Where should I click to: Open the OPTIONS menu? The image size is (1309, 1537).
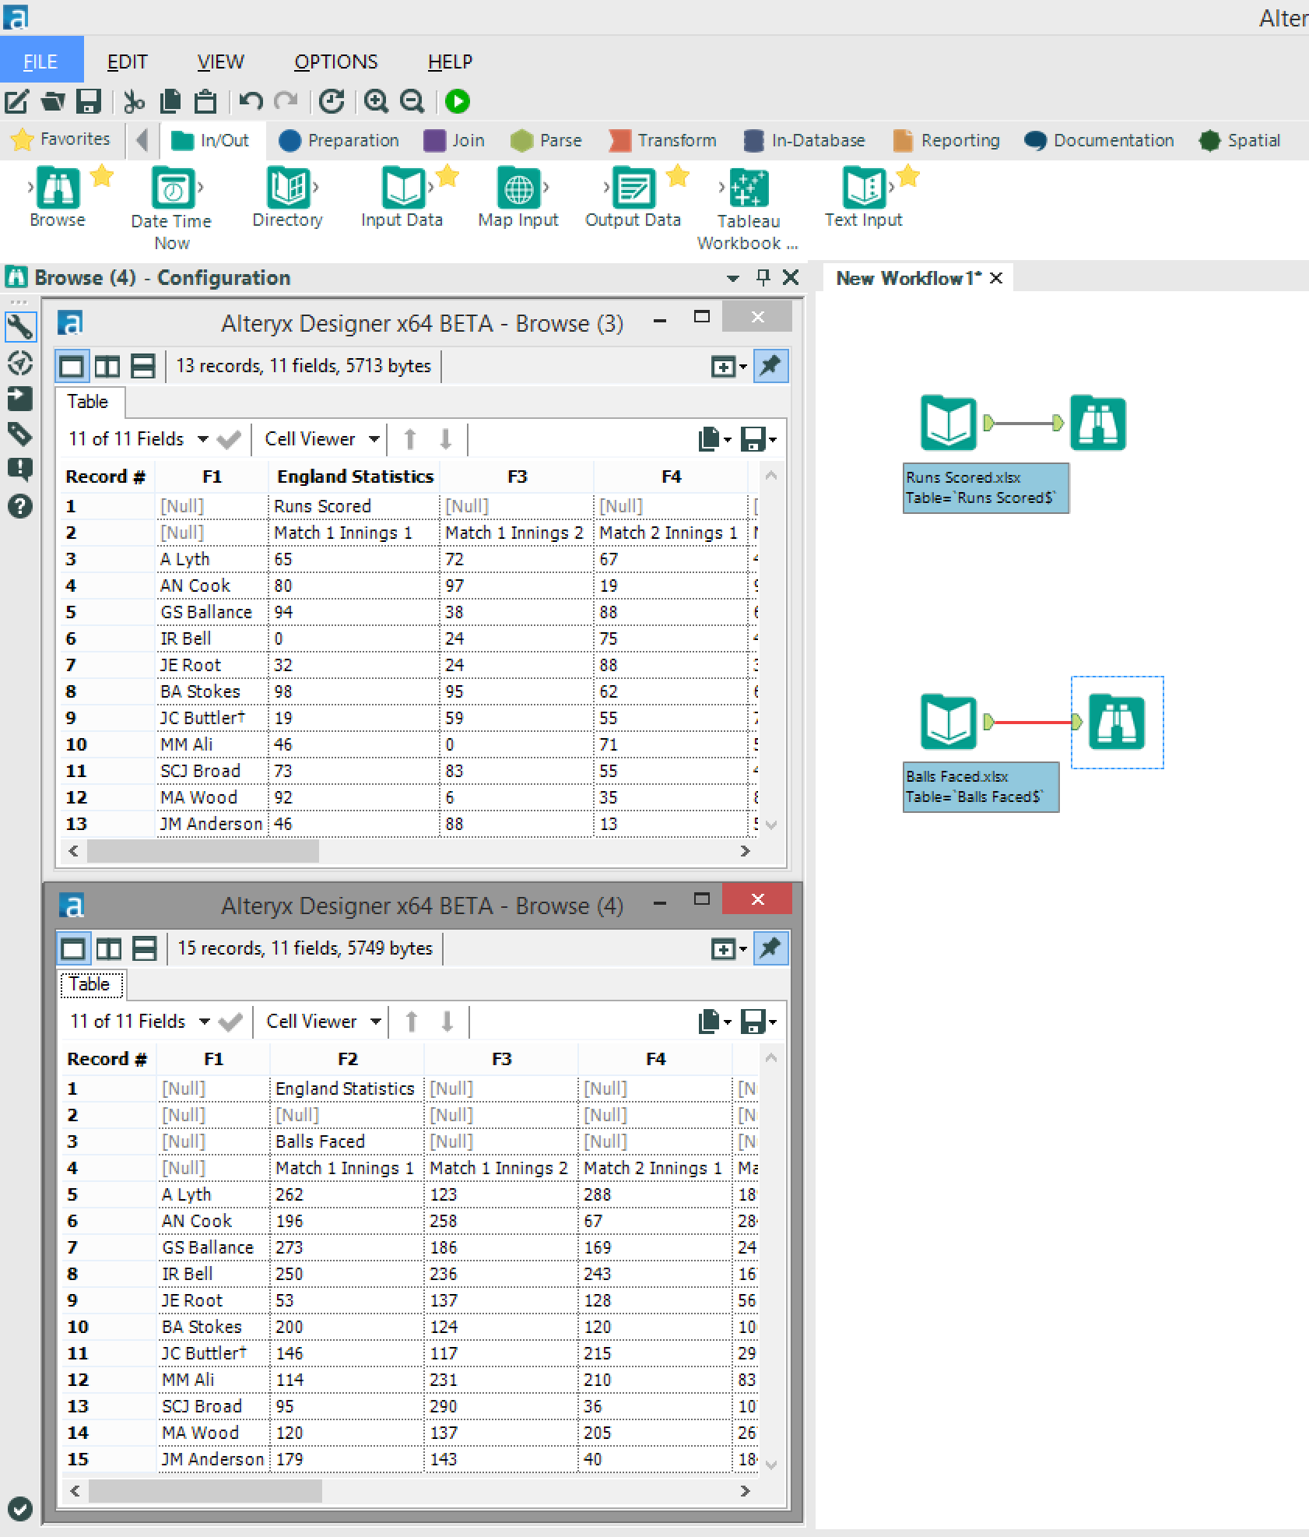coord(336,62)
